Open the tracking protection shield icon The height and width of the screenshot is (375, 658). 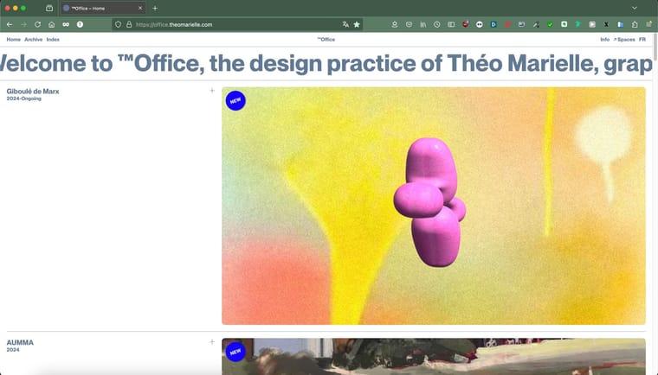pyautogui.click(x=119, y=25)
